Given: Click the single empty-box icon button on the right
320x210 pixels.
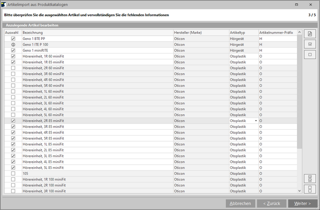Looking at the screenshot, I should click(310, 54).
